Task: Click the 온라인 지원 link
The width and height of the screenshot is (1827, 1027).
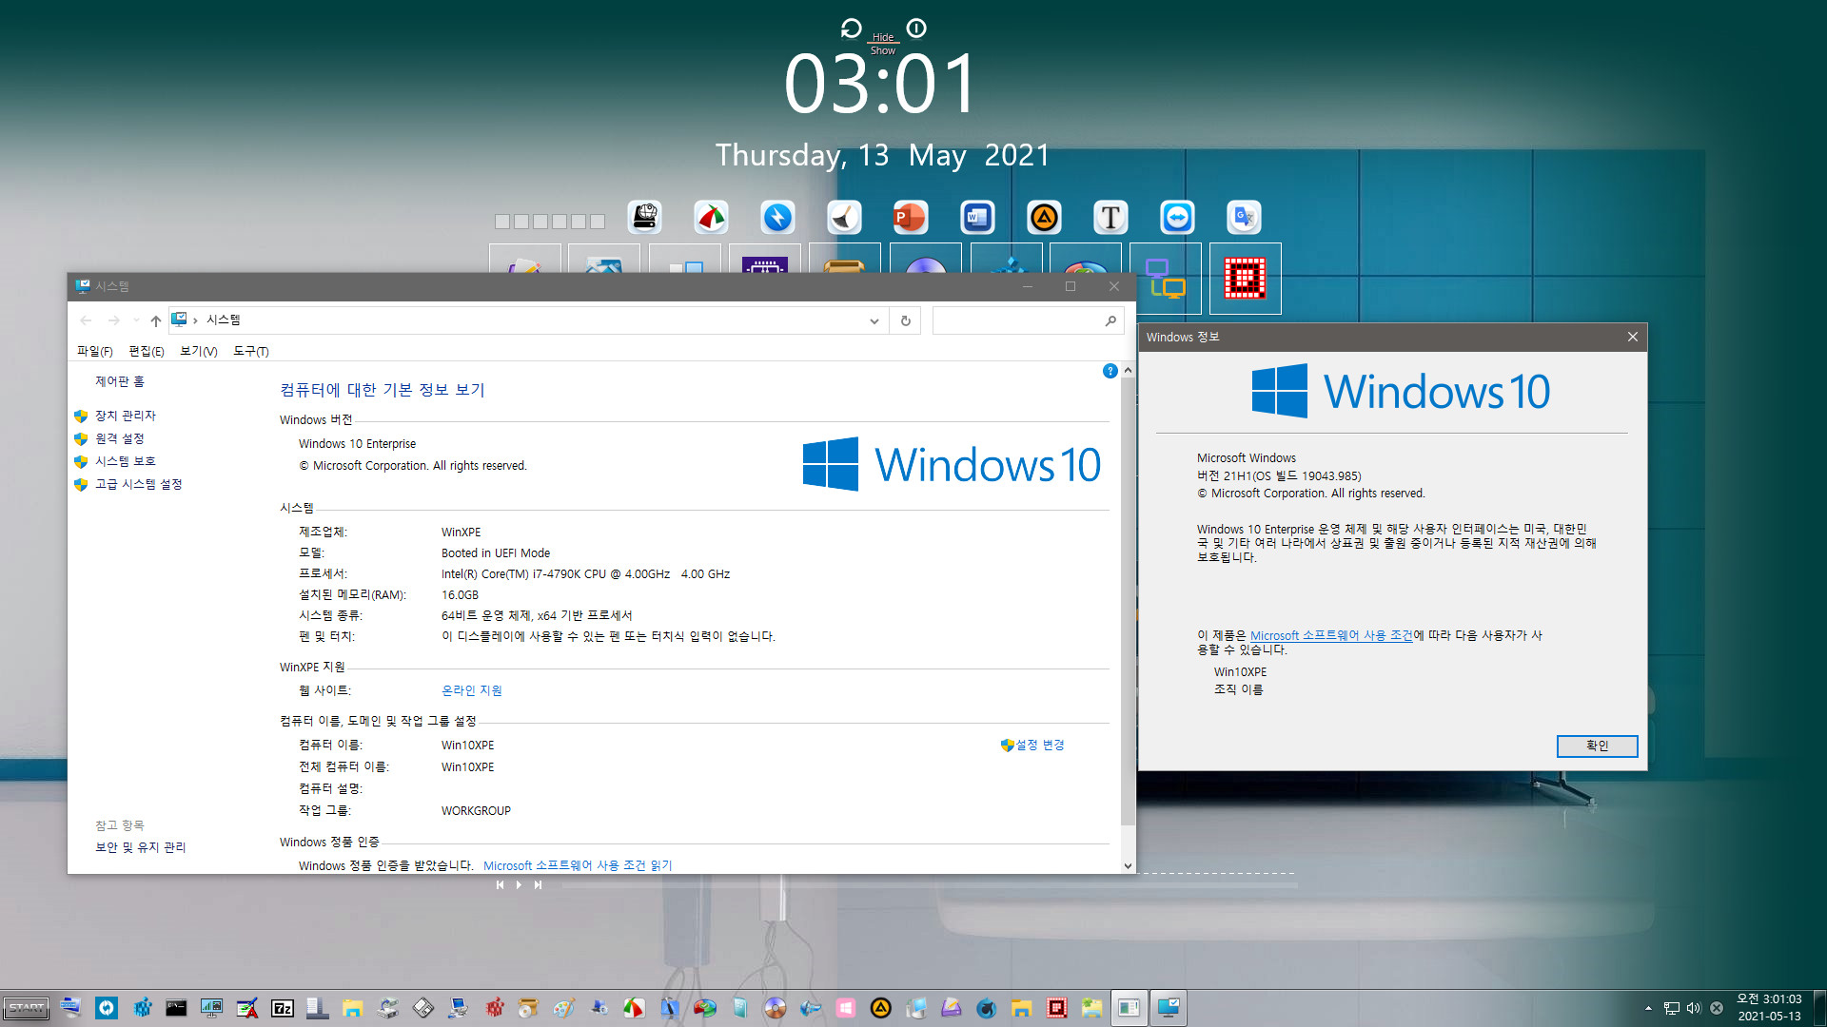Action: point(471,690)
